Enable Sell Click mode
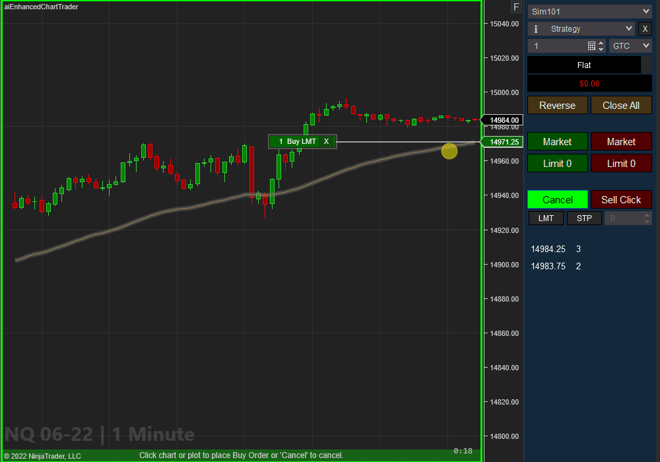Screen dimensions: 660x462 point(621,199)
